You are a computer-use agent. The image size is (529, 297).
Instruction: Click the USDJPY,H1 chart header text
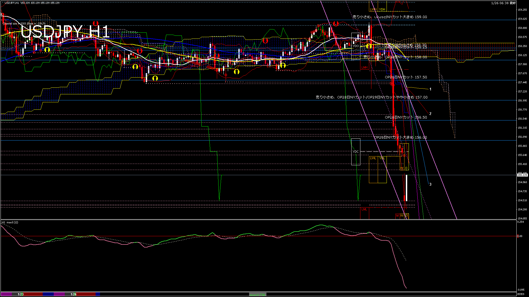(x=12, y=3)
